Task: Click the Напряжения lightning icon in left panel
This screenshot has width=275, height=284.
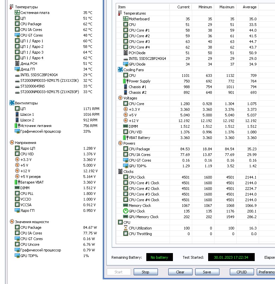Action: pyautogui.click(x=12, y=143)
